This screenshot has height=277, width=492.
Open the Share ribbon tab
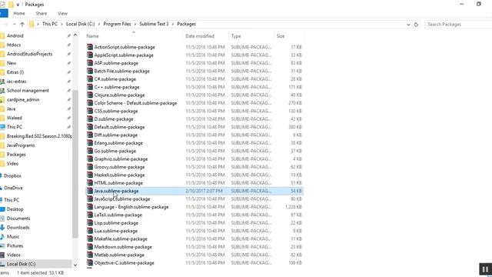pyautogui.click(x=41, y=14)
